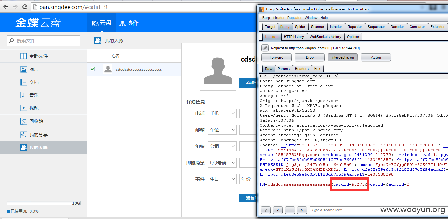Click the 图片 picture icon
Image resolution: width=448 pixels, height=219 pixels.
coord(24,70)
